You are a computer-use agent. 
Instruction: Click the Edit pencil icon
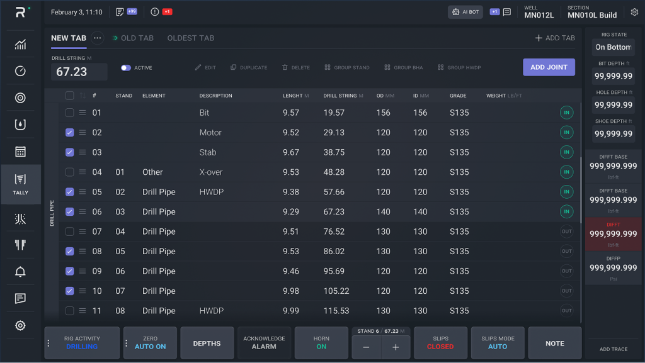(198, 67)
